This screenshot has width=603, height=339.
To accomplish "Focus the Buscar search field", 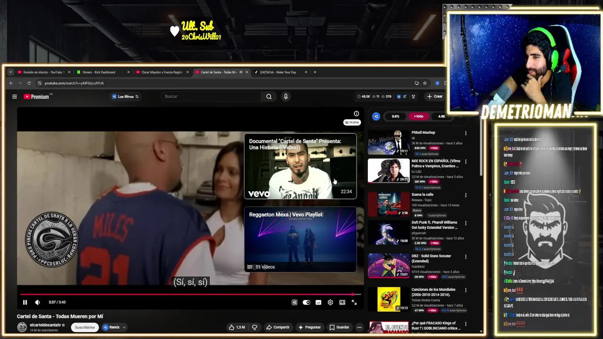I will tap(211, 97).
